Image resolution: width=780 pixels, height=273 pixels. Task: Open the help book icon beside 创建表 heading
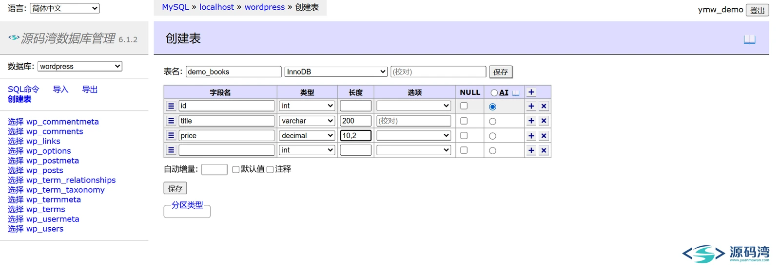pos(749,39)
